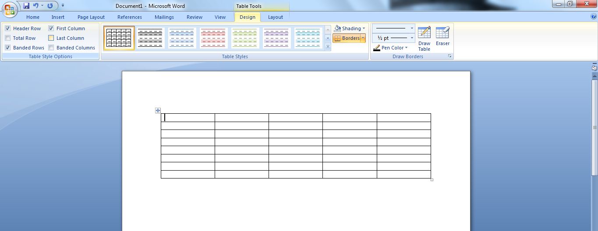598x231 pixels.
Task: Switch to the Home tab
Action: tap(33, 17)
